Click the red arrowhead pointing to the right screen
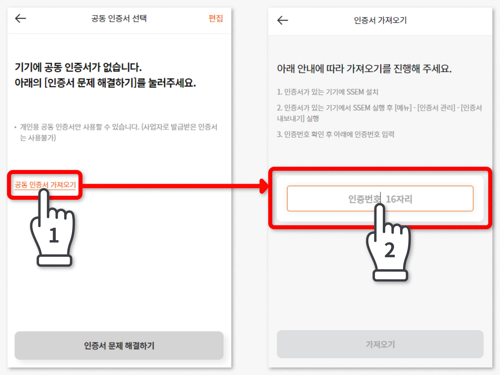The image size is (500, 375). coord(263,186)
